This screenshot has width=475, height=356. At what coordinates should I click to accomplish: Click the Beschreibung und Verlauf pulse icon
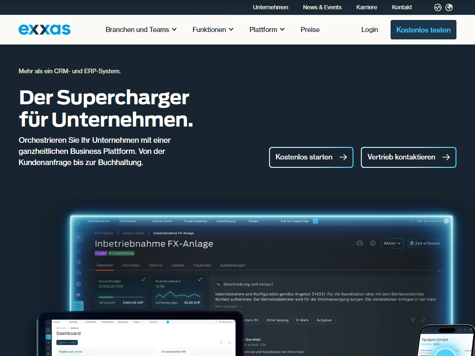click(218, 284)
